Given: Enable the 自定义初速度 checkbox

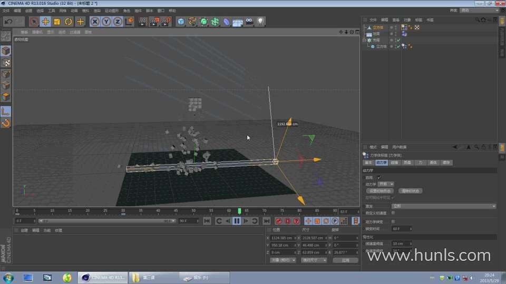Looking at the screenshot, I should [393, 212].
